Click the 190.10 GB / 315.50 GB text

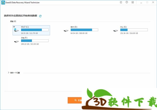[30, 44]
